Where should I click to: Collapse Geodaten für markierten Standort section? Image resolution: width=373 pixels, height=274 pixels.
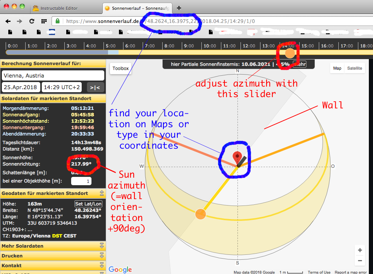[x=102, y=193]
